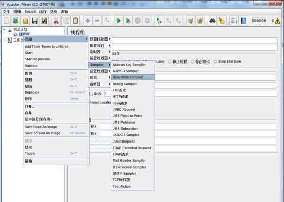Viewport: 284px width, 202px height.
Task: Expand the 配置元件 submenu
Action: pos(100,46)
